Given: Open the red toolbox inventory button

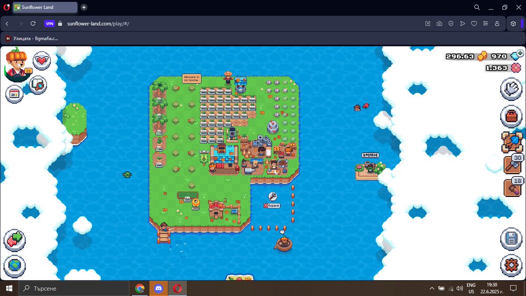Looking at the screenshot, I should click(511, 117).
